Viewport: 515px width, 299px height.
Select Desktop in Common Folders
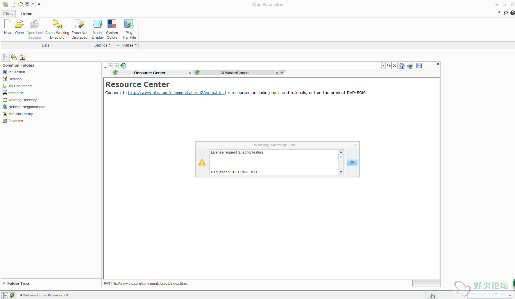pyautogui.click(x=12, y=79)
